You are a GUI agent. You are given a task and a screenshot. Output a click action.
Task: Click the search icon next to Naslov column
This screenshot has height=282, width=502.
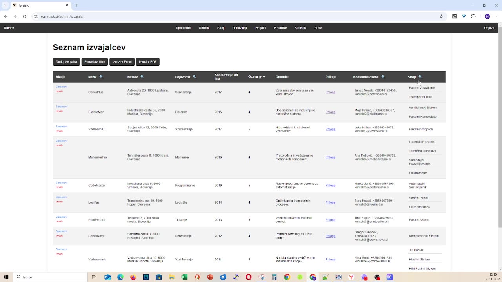coord(142,77)
